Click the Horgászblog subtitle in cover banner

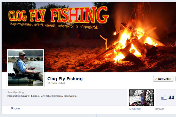pyautogui.click(x=54, y=26)
